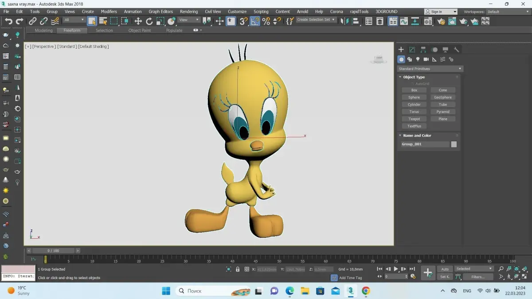Open the Standard Primitives dropdown
This screenshot has width=532, height=299.
430,69
